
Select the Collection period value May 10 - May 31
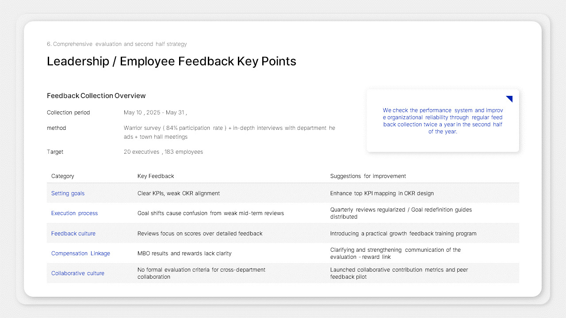click(x=155, y=112)
